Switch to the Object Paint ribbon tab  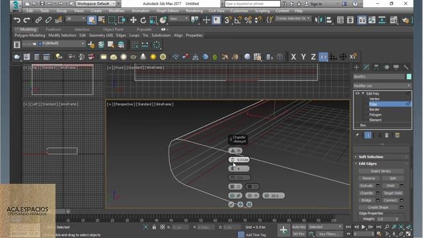(113, 29)
